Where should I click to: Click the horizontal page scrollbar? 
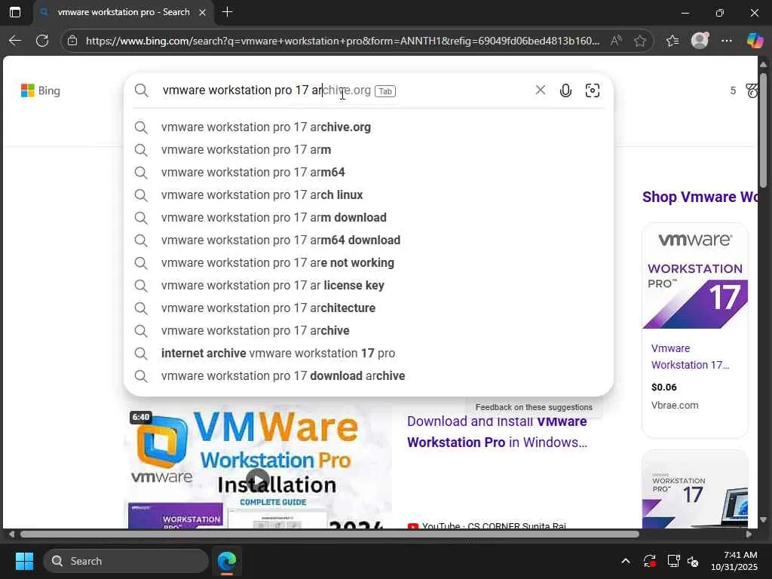(x=329, y=535)
